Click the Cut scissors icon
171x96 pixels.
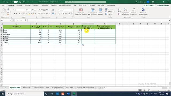click(8, 9)
